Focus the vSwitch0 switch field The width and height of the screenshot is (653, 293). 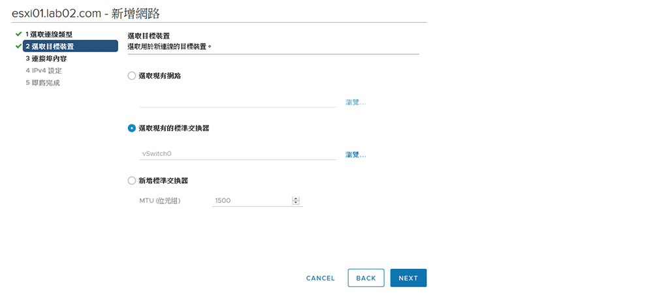pos(238,153)
